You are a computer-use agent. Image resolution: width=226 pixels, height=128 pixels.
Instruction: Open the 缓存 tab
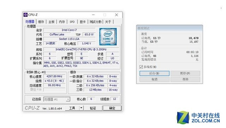click(41, 22)
